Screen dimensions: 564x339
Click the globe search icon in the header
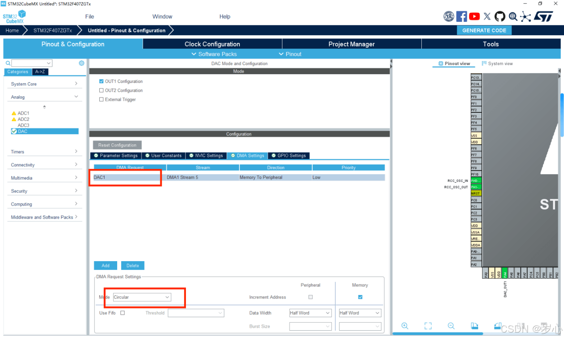(513, 16)
